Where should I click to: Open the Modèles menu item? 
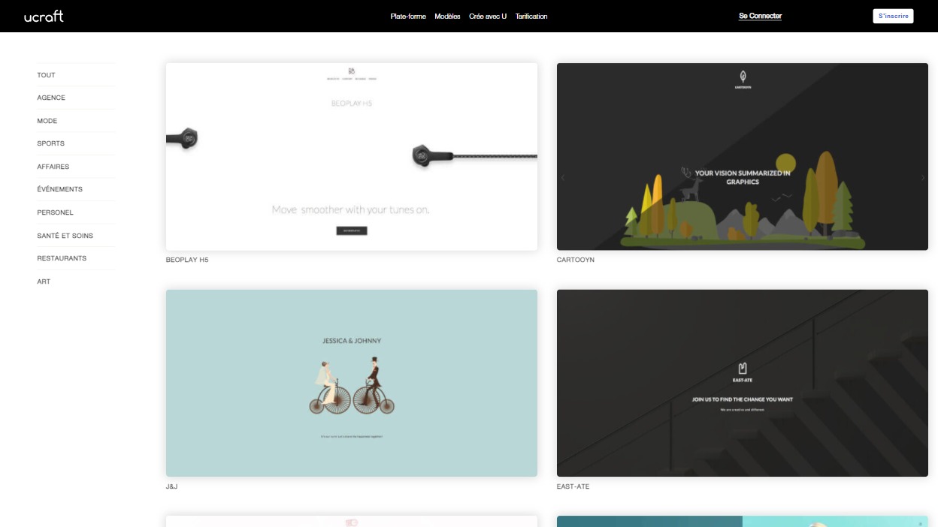tap(447, 17)
